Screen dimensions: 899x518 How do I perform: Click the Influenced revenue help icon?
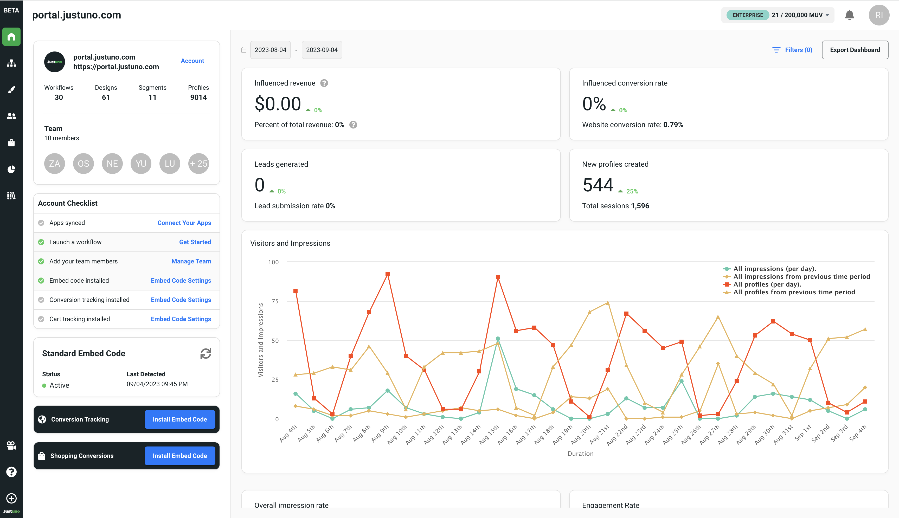coord(324,83)
